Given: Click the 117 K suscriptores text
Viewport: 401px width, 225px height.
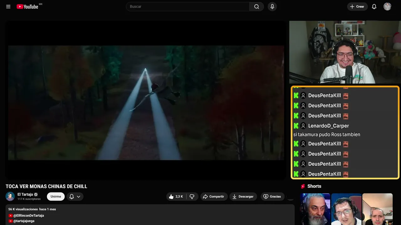Looking at the screenshot, I should click(29, 199).
